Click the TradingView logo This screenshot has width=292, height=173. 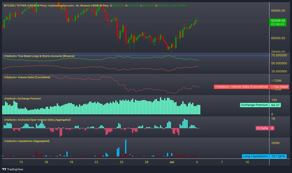[12, 169]
